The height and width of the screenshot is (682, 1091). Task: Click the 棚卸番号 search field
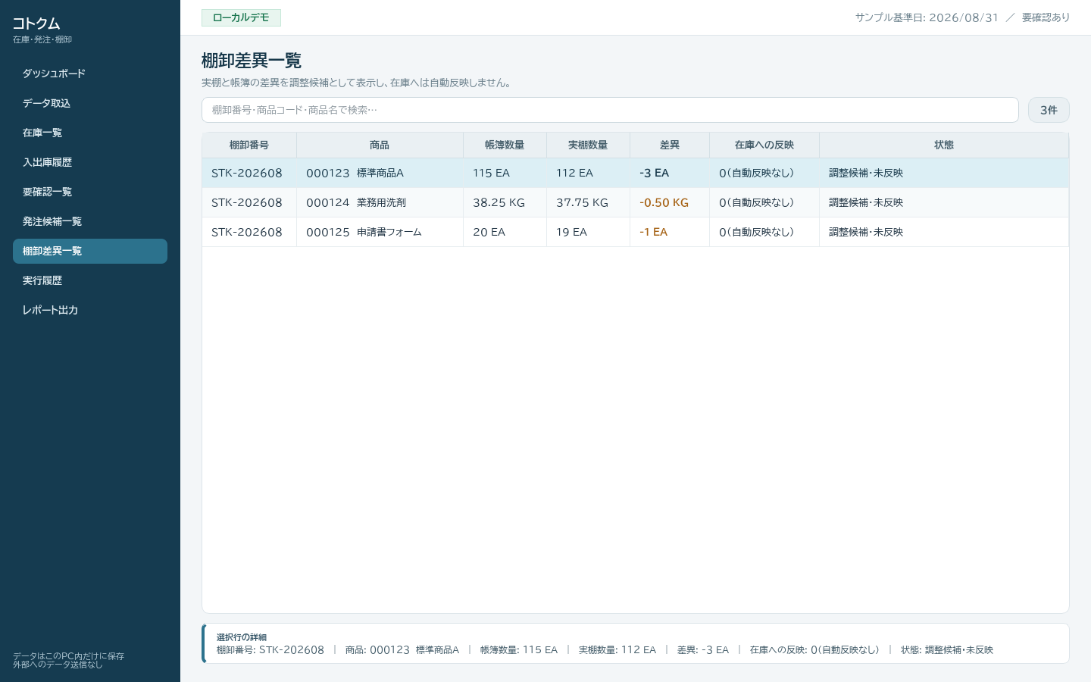point(610,110)
